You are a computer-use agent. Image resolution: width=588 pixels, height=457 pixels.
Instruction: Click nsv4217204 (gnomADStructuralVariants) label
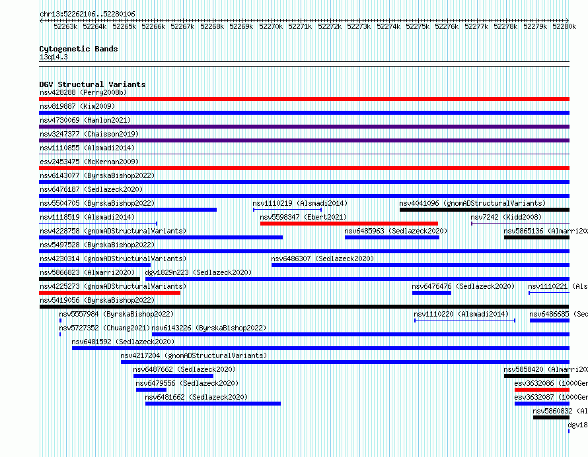(x=194, y=355)
